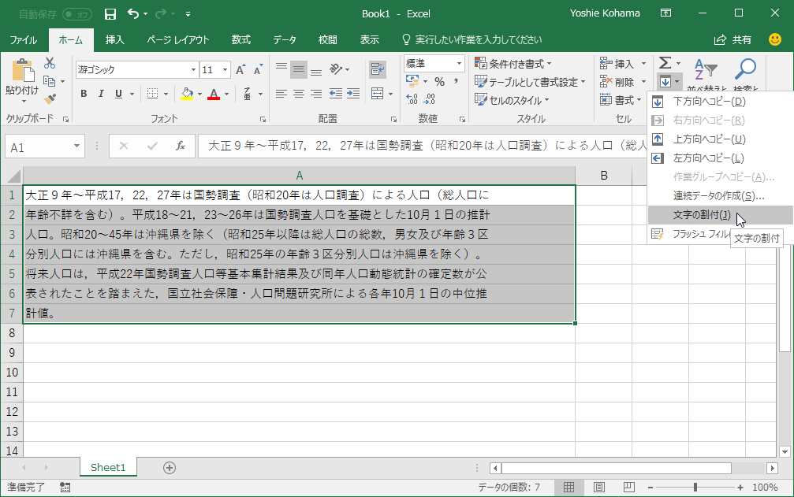The height and width of the screenshot is (497, 794).
Task: Click the 削除 cells button
Action: (617, 82)
